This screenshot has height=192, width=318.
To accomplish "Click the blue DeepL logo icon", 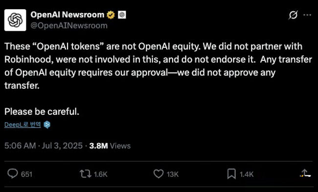I will [x=47, y=125].
